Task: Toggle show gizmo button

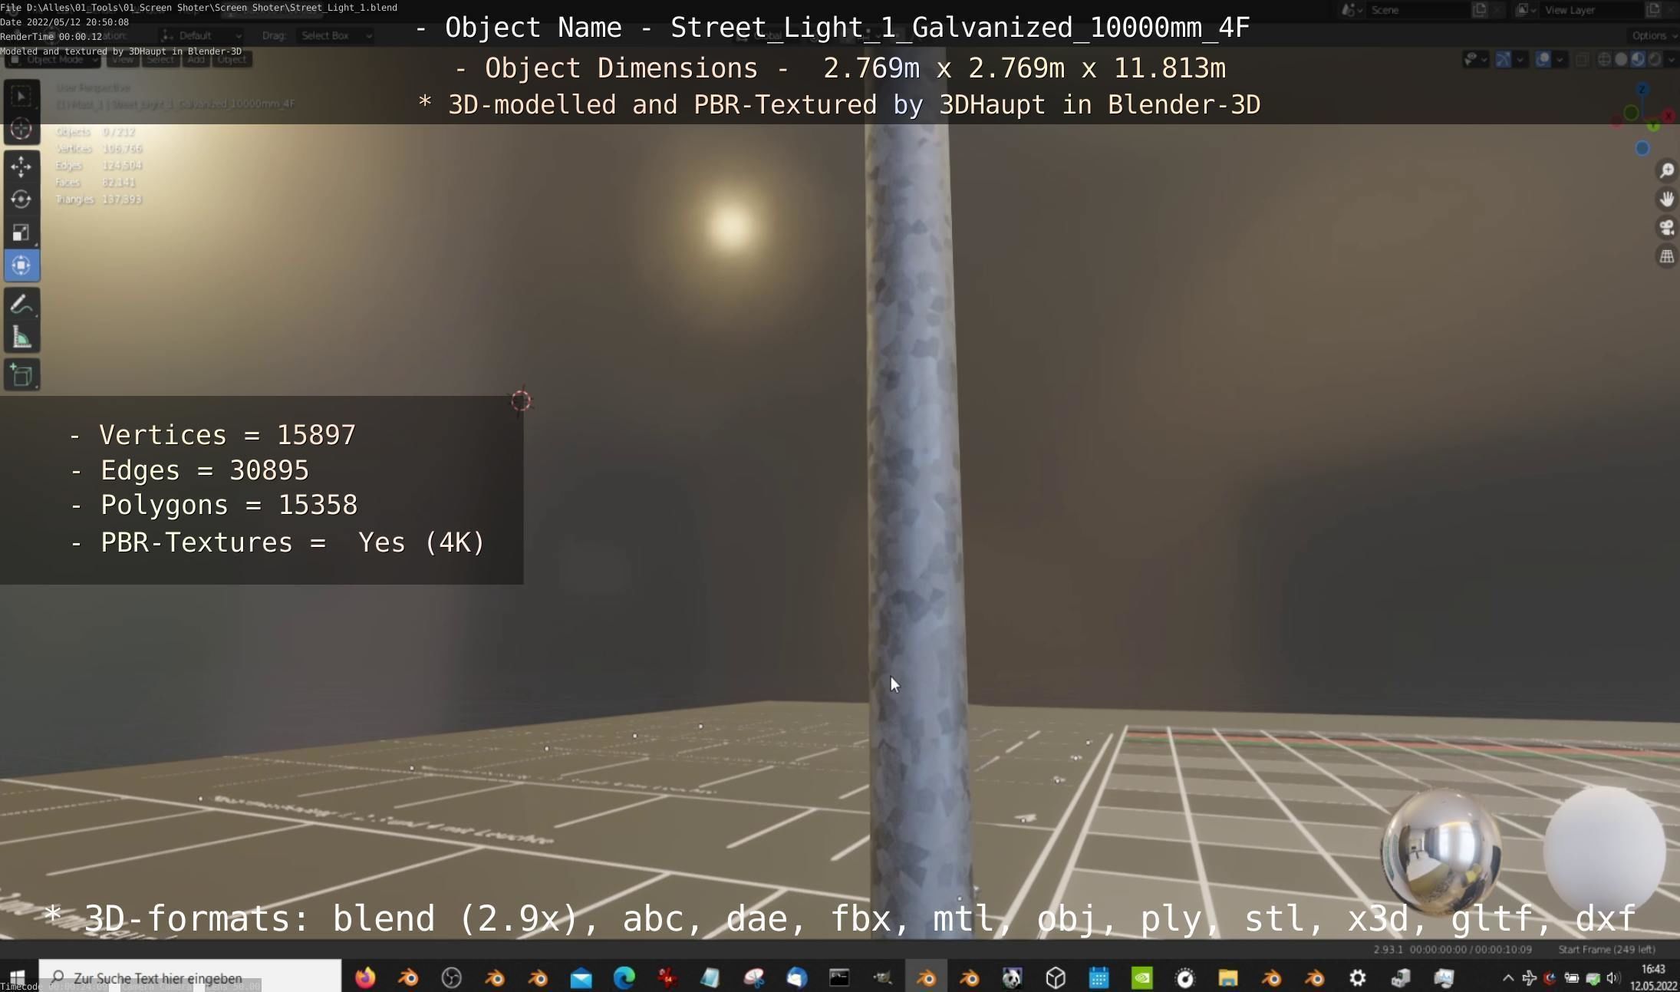Action: 1504,59
